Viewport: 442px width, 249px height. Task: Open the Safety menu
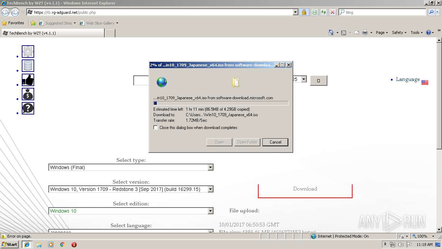[x=399, y=33]
